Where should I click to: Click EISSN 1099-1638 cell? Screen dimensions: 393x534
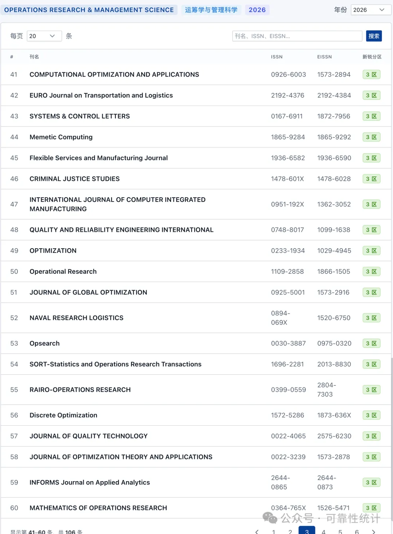[334, 230]
